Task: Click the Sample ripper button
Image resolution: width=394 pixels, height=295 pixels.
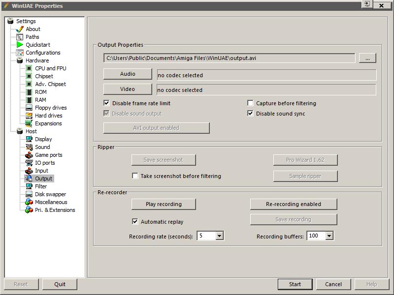Action: pos(305,176)
